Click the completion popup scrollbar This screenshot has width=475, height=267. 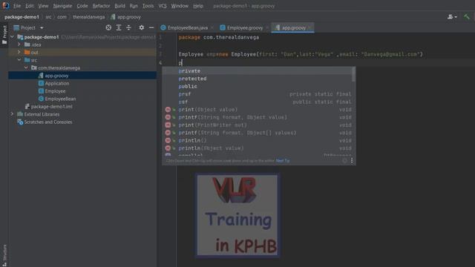(x=353, y=74)
